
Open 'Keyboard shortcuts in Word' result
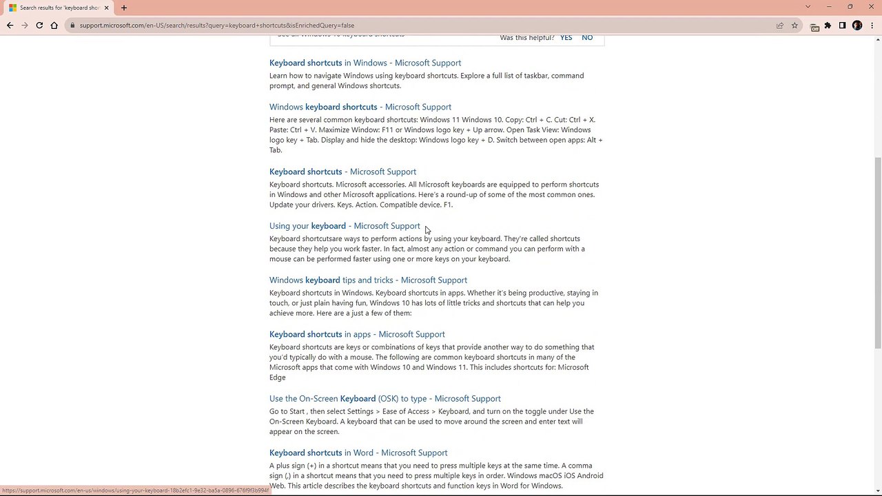tap(358, 453)
